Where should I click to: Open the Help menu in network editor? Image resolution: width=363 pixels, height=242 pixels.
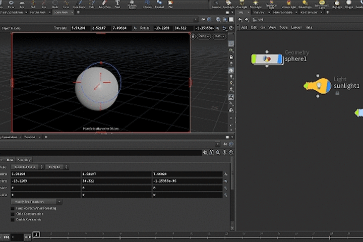pos(309,27)
